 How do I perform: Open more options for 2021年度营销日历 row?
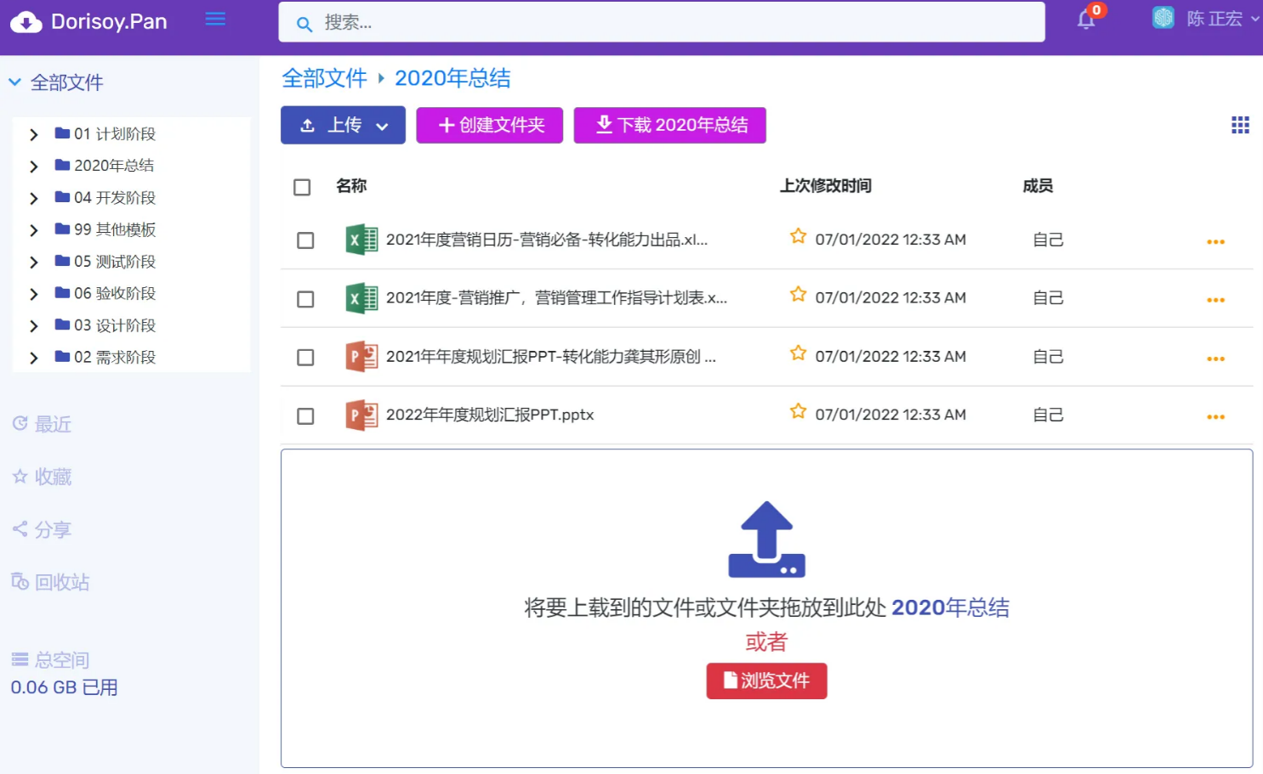1215,242
